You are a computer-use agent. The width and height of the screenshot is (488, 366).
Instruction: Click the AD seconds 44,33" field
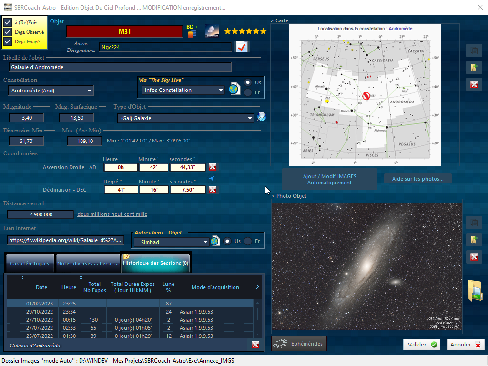pos(188,167)
